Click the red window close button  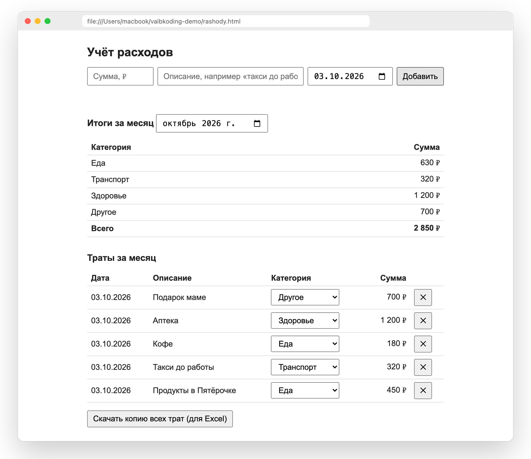pyautogui.click(x=28, y=21)
